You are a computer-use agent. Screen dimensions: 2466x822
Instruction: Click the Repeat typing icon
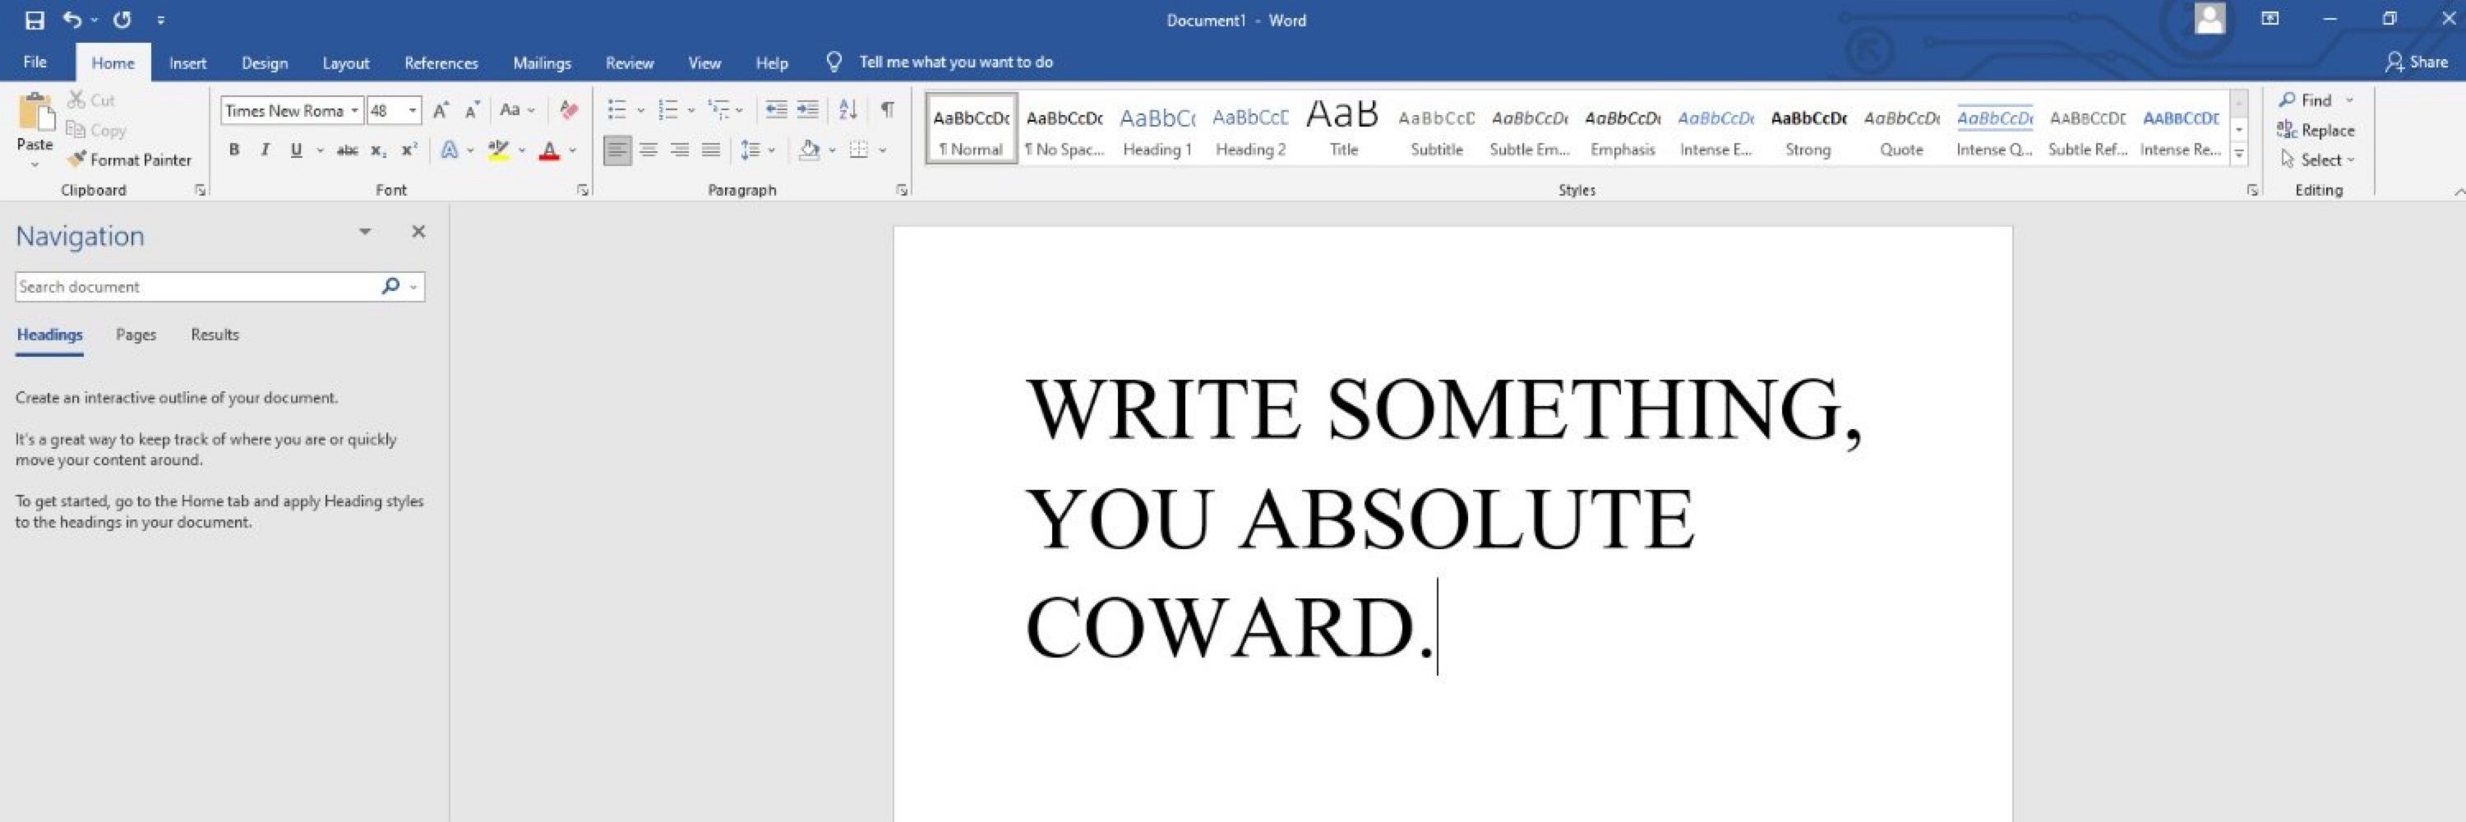coord(122,19)
